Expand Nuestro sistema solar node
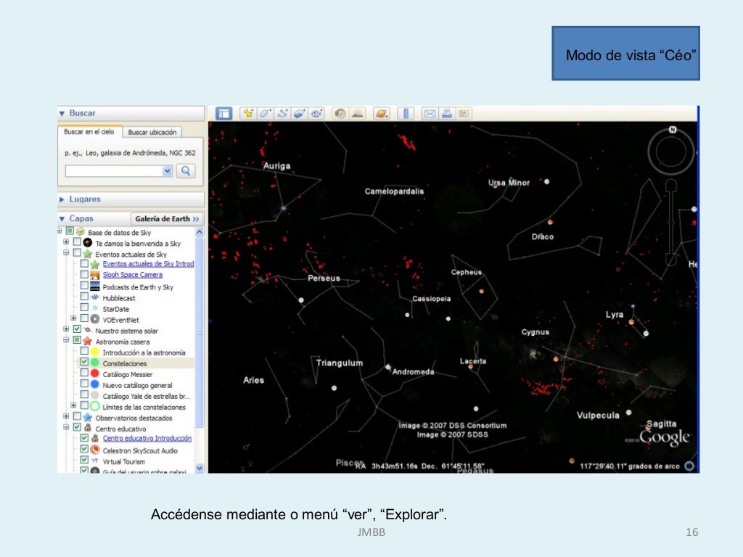743x557 pixels. click(x=66, y=329)
